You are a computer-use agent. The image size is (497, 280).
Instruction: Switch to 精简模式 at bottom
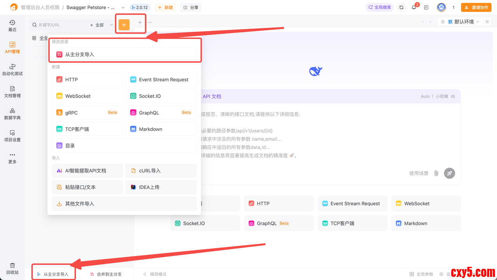click(x=155, y=274)
